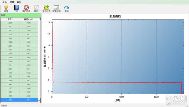This screenshot has height=107, width=189.
Task: Click lux value 1602 in row 1884
Action: (x=28, y=38)
